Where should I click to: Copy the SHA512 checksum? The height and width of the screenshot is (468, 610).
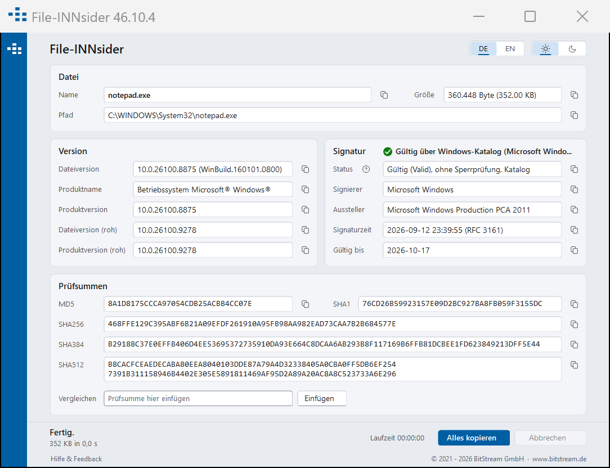[x=574, y=365]
